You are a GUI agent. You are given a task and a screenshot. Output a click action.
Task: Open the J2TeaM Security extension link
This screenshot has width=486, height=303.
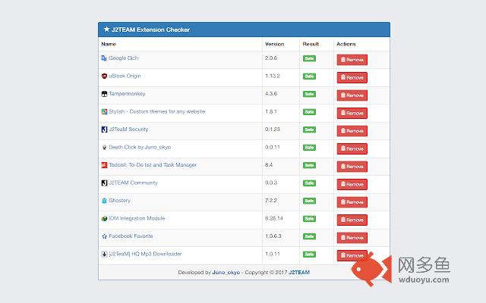(x=128, y=130)
